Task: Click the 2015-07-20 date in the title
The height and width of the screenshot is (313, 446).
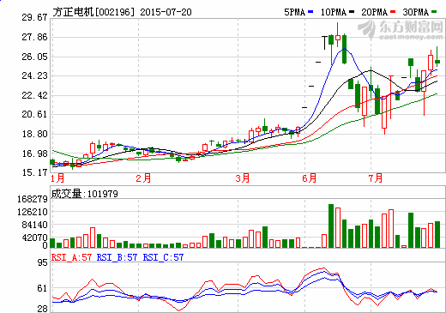Action: coord(166,12)
